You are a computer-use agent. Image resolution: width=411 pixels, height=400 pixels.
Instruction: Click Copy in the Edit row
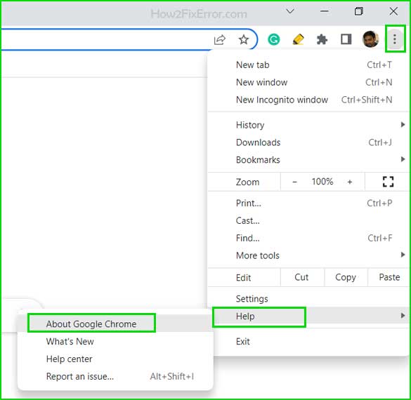click(346, 277)
